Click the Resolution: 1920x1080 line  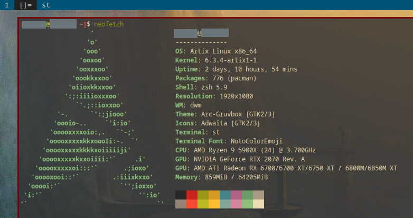point(214,96)
